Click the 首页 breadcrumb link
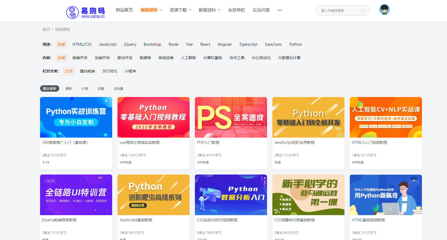 point(46,29)
